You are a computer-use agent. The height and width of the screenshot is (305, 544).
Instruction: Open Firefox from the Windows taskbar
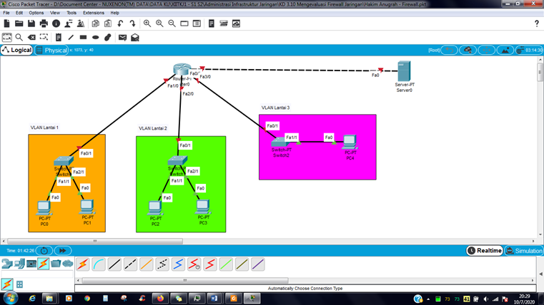[160, 299]
